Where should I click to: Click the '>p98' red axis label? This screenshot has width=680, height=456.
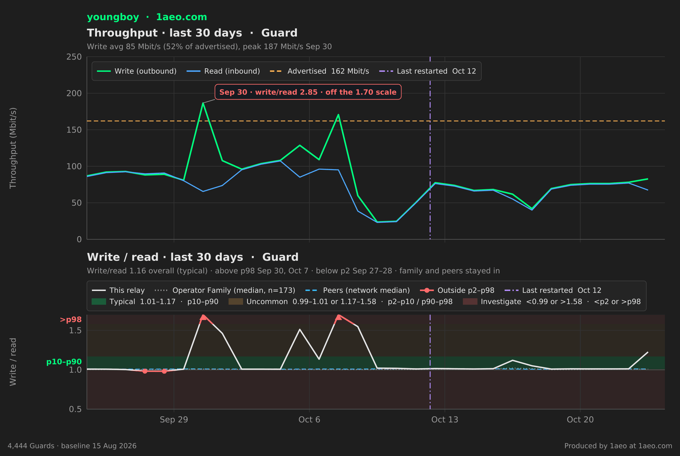pyautogui.click(x=71, y=320)
